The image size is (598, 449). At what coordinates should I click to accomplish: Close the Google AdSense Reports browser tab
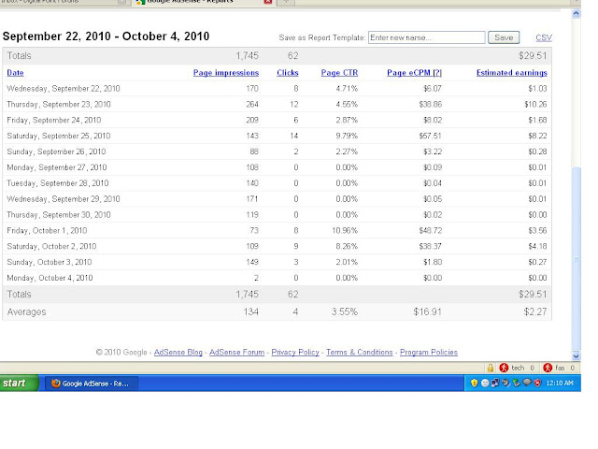coord(268,2)
